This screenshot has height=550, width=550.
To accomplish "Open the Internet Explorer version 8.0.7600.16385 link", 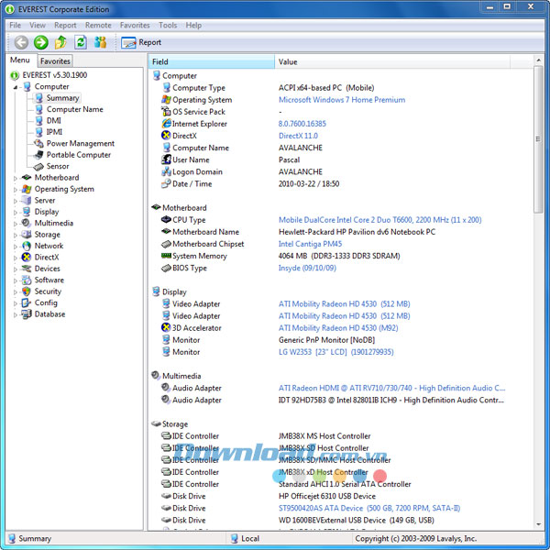I will pos(302,124).
